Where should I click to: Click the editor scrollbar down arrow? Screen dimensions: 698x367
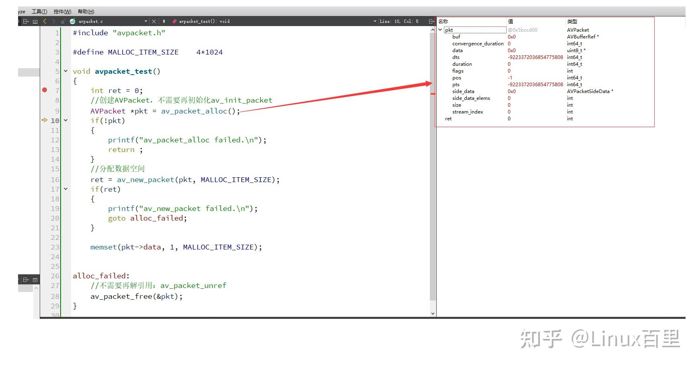(433, 313)
